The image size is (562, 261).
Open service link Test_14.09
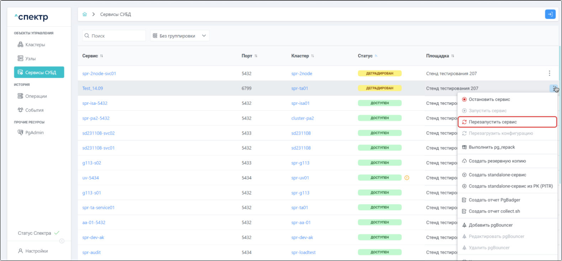(92, 88)
